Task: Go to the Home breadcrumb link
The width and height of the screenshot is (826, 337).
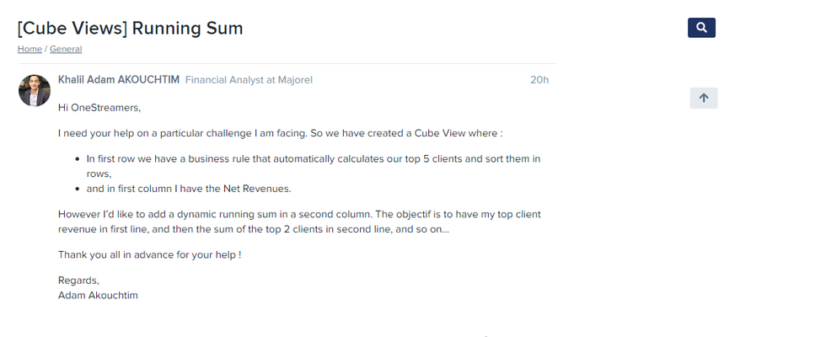Action: (x=29, y=49)
